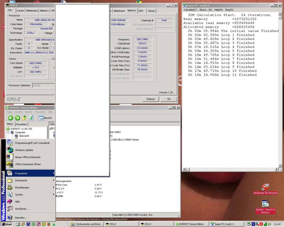This screenshot has width=284, height=227.
Task: Click the green Forward arrow in EVEREST
Action: 17,118
